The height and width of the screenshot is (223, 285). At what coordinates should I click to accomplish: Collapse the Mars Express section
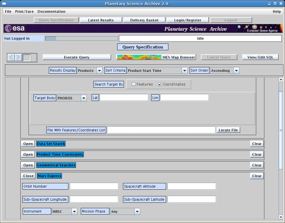[28, 176]
